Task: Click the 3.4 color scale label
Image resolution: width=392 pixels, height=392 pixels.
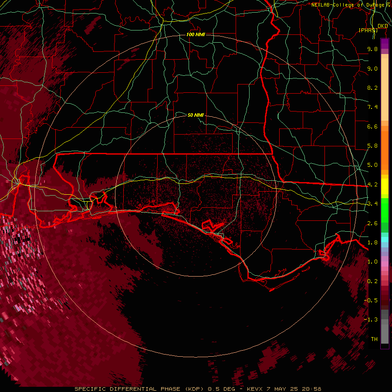Action: coord(372,204)
